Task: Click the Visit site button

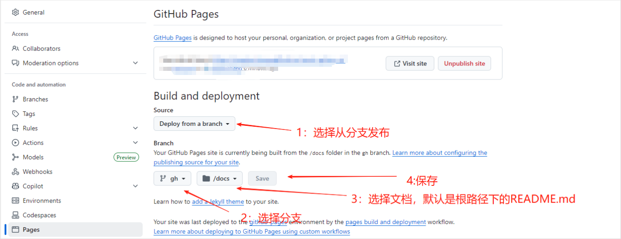Action: 409,64
